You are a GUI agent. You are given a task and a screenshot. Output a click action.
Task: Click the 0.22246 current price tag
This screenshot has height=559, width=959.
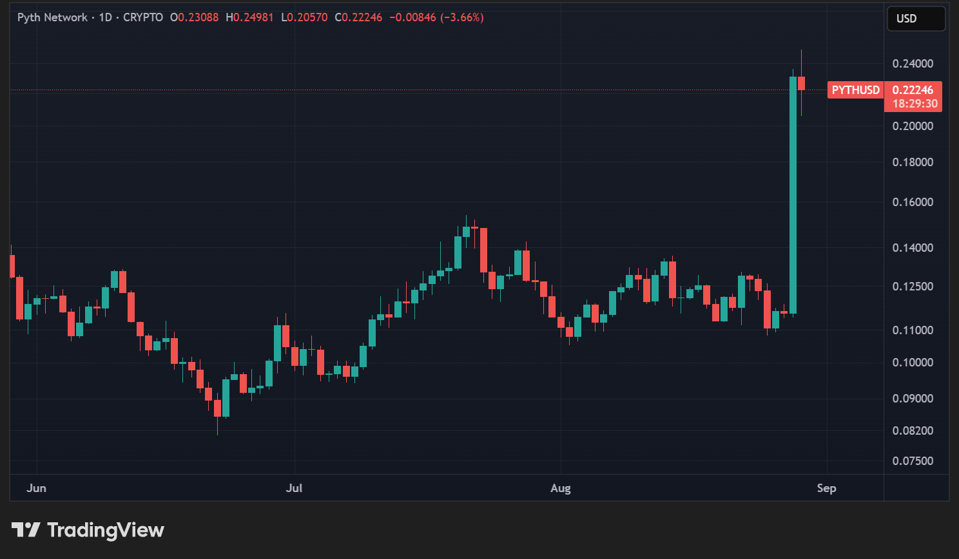coord(913,90)
